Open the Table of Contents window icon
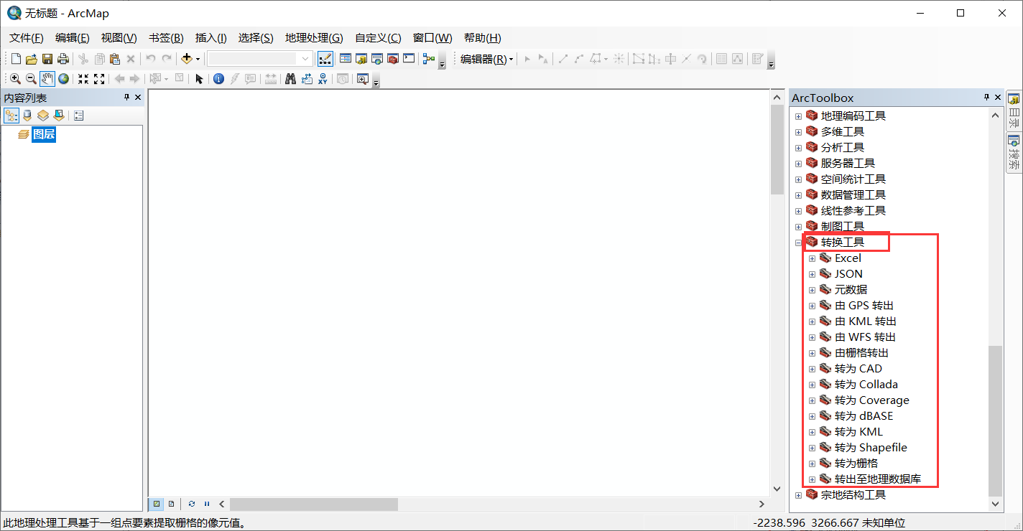1023x531 pixels. [x=346, y=59]
